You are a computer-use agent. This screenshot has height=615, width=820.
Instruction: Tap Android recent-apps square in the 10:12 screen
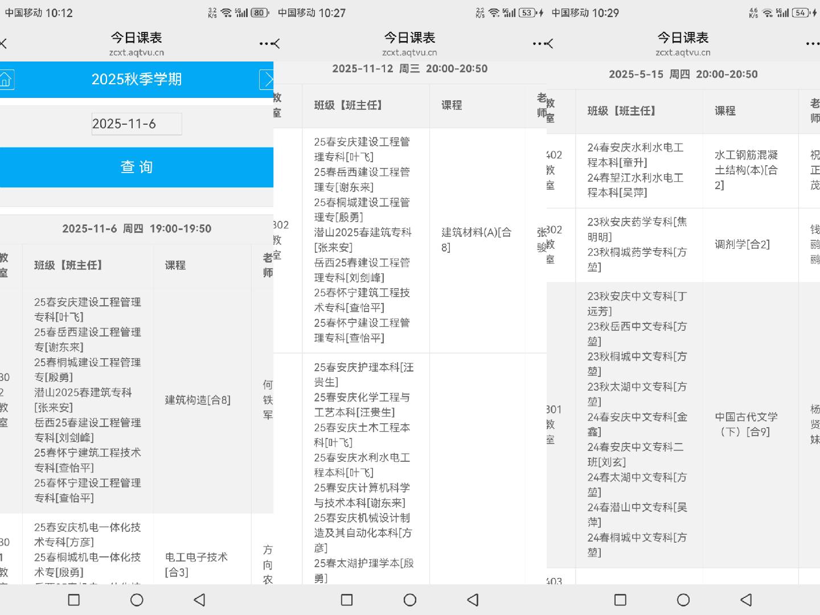point(73,600)
